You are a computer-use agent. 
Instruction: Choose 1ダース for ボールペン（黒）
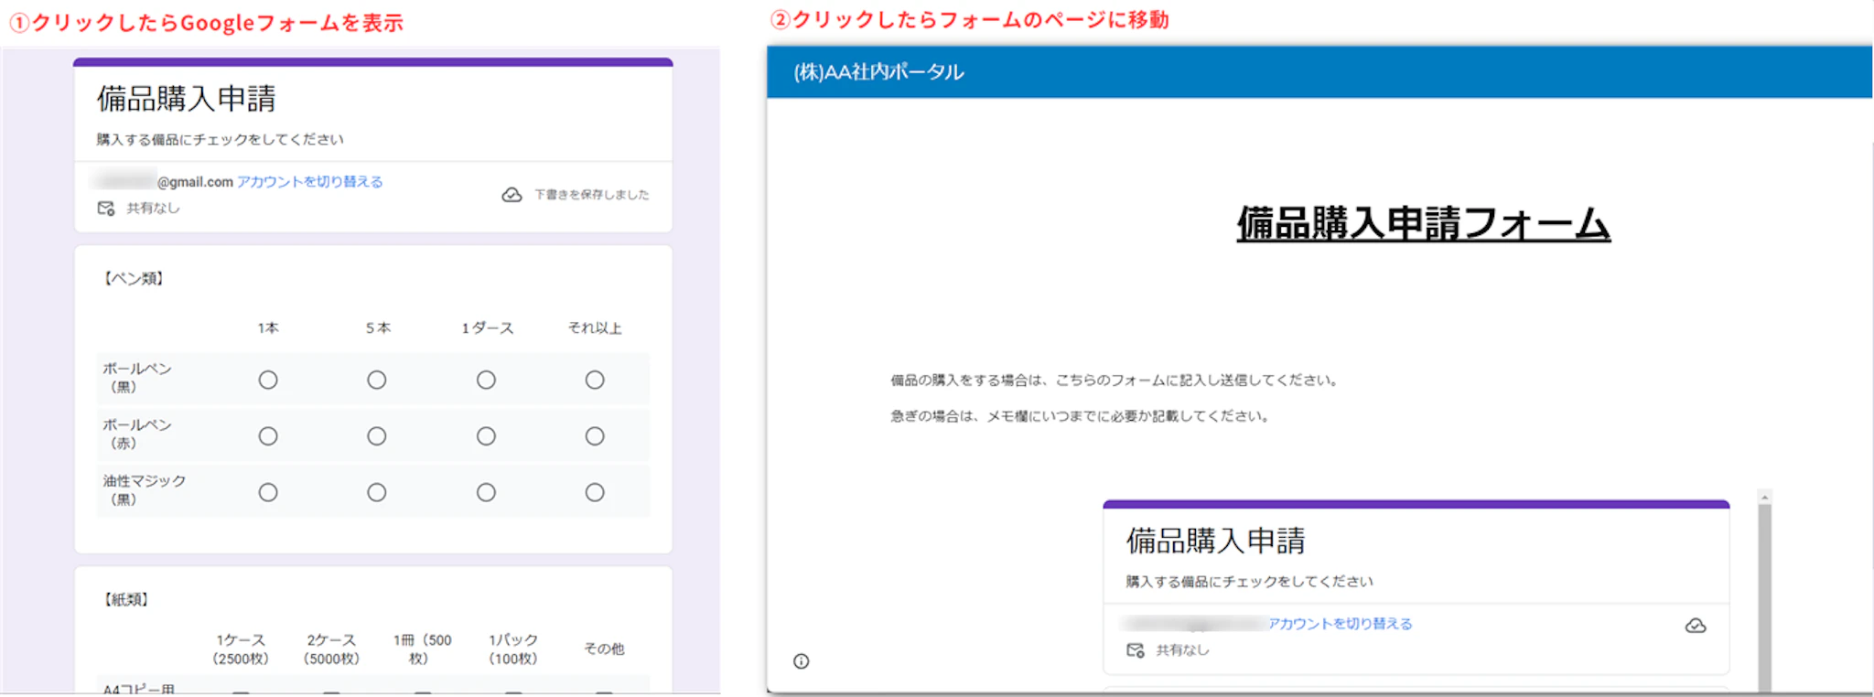click(486, 380)
